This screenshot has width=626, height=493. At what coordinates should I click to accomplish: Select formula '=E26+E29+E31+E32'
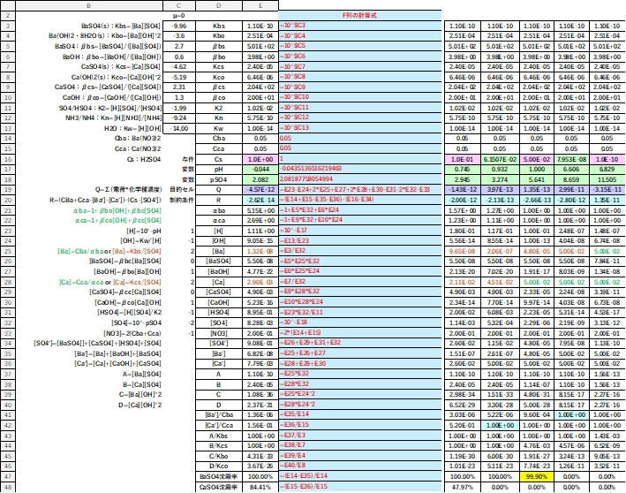[x=359, y=343]
